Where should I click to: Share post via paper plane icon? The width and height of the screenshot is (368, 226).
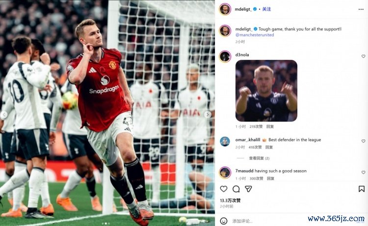click(248, 189)
